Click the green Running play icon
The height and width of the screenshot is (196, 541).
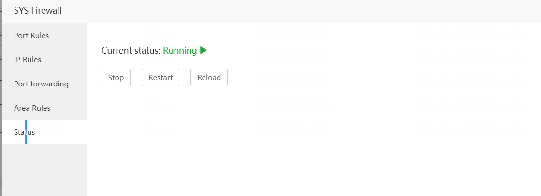pyautogui.click(x=204, y=50)
